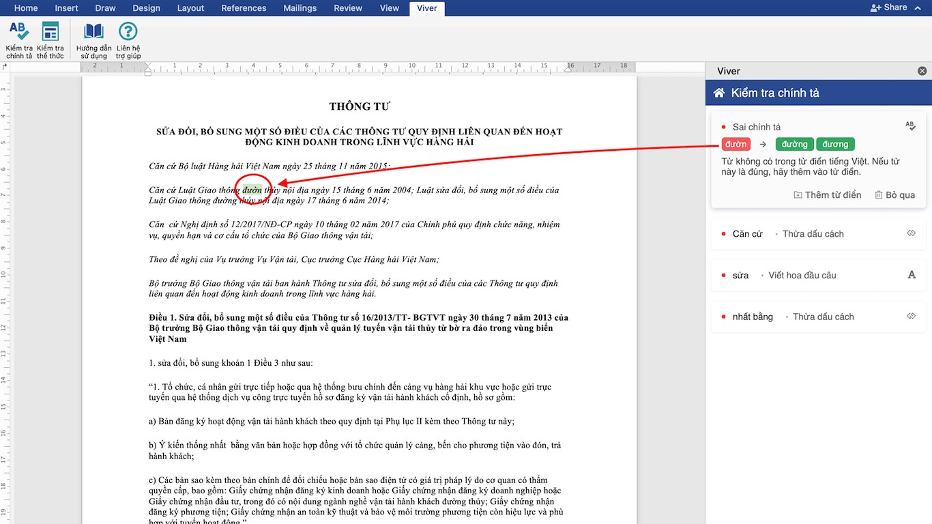
Task: Click the highlighted word 'đườn' in the document
Action: point(252,190)
